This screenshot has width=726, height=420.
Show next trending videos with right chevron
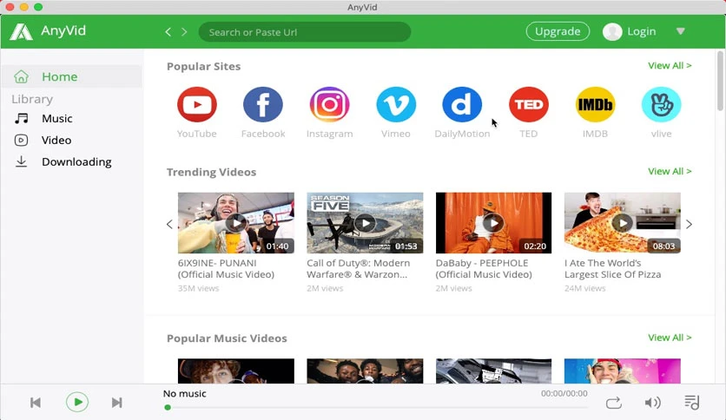click(689, 225)
